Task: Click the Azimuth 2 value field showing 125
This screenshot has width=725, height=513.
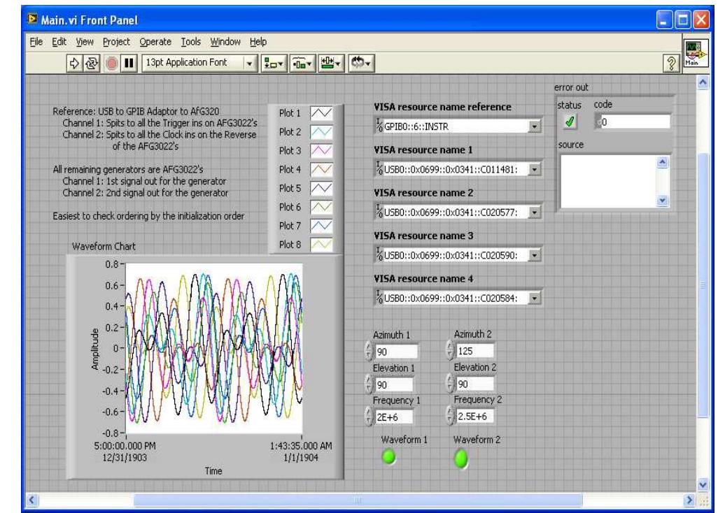Action: (x=474, y=350)
